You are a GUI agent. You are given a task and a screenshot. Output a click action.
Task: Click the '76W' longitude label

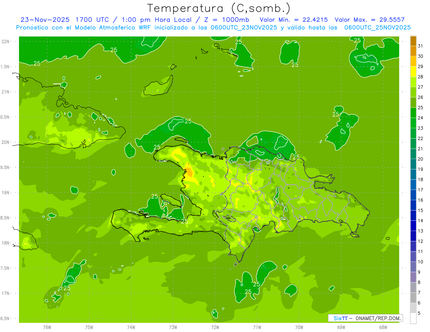[x=47, y=327]
